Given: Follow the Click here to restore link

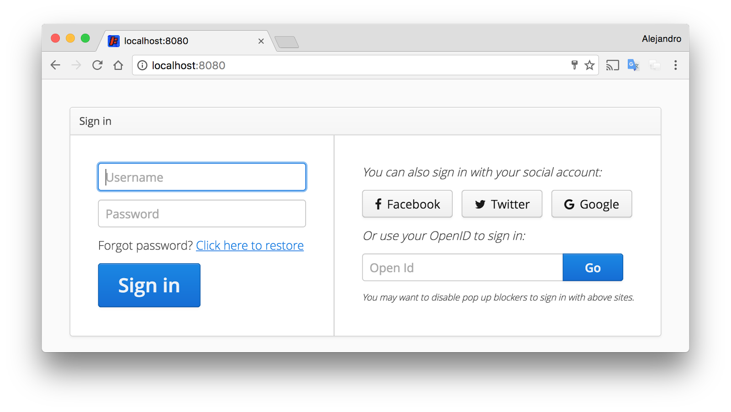Looking at the screenshot, I should point(249,246).
